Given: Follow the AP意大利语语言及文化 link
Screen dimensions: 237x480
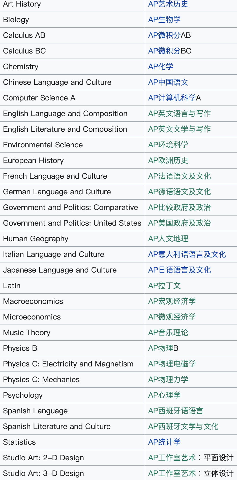Looking at the screenshot, I should 187,254.
